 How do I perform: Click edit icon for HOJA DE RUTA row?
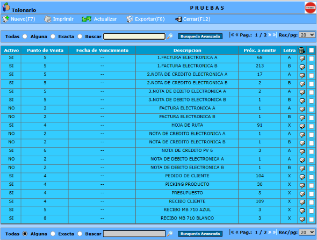[302, 126]
